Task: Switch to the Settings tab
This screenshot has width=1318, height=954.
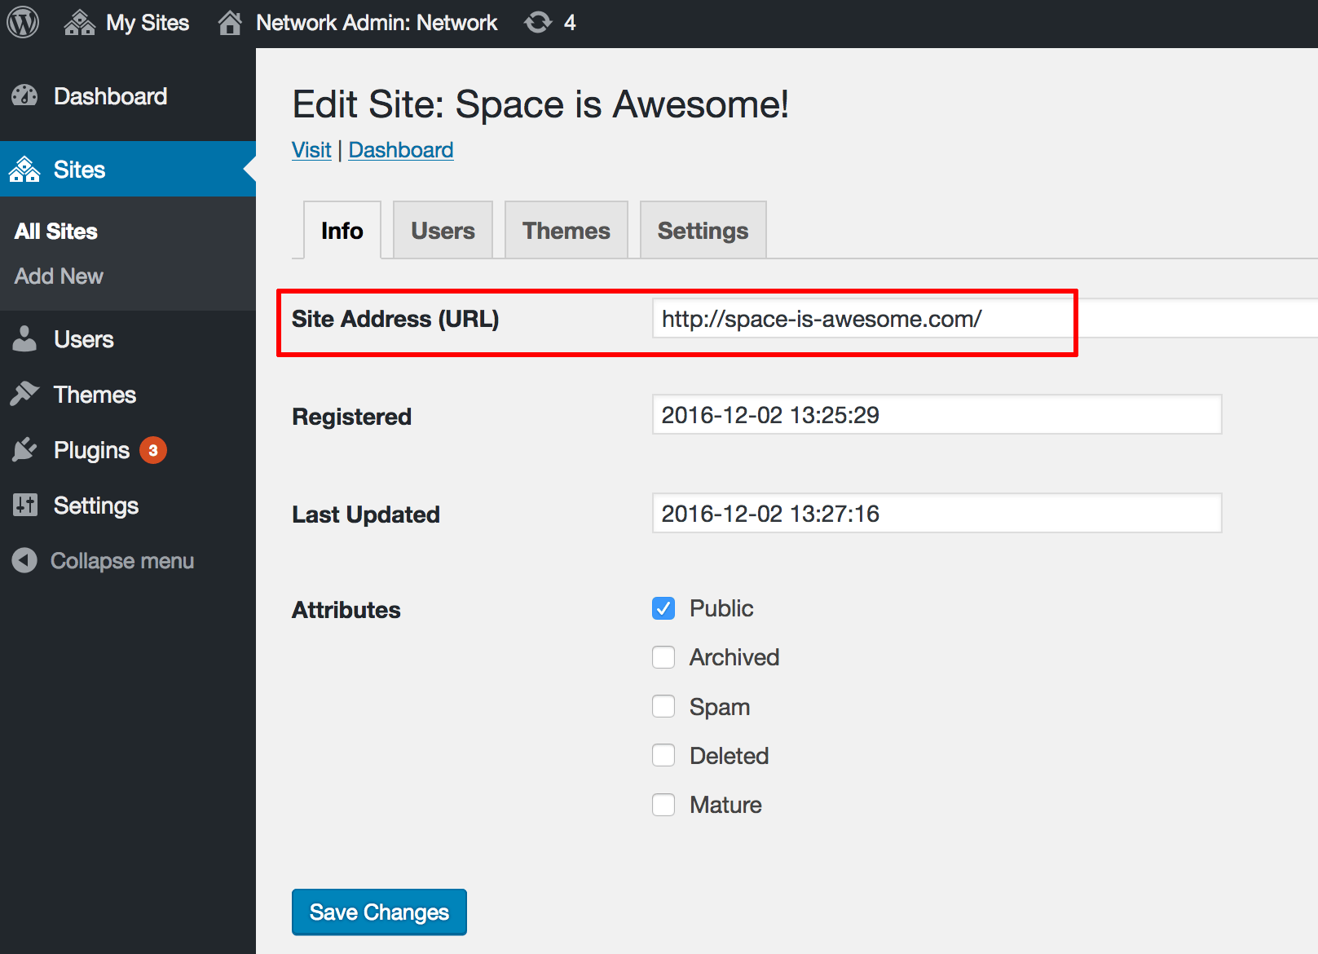Action: coord(702,229)
